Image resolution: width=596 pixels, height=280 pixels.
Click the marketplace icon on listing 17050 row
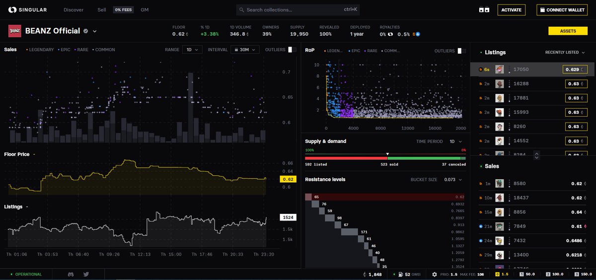(480, 70)
